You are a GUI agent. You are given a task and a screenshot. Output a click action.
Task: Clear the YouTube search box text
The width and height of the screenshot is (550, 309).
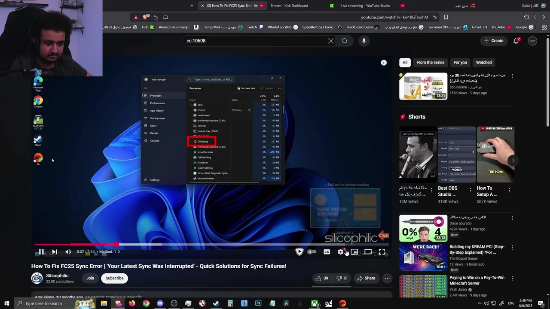pyautogui.click(x=331, y=41)
